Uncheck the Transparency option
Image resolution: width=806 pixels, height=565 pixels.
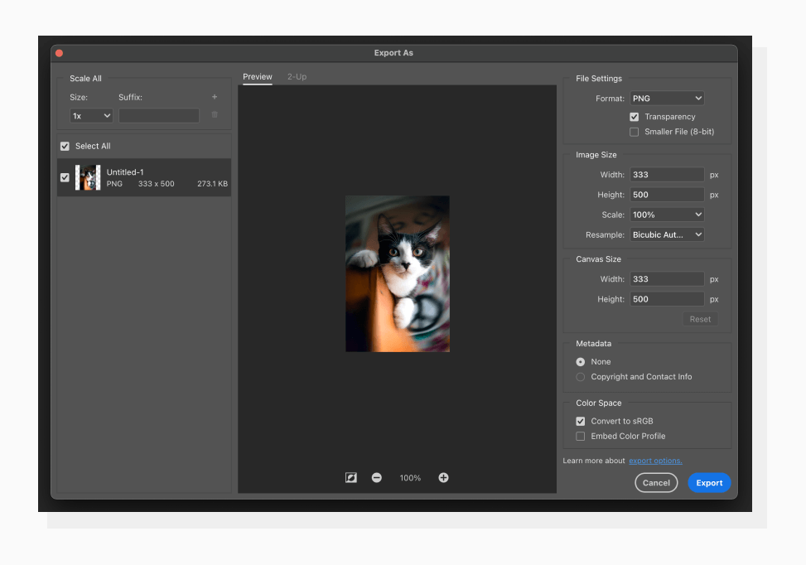pos(635,116)
